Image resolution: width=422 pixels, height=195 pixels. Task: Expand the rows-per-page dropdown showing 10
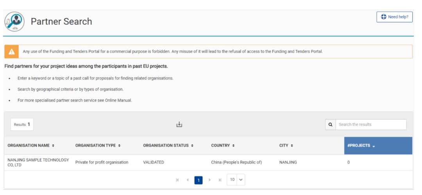coord(236,180)
